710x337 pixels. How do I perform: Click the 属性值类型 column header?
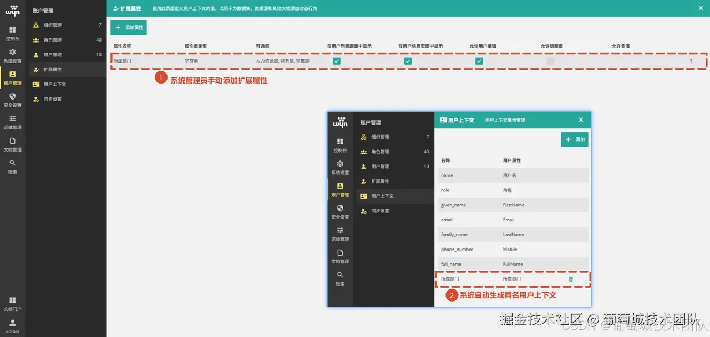pos(195,46)
